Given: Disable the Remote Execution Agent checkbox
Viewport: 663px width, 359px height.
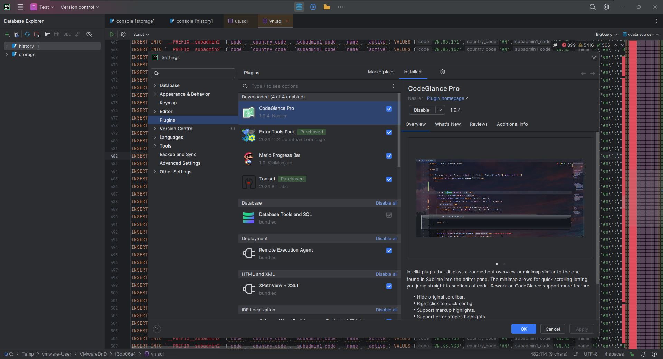Looking at the screenshot, I should click(x=389, y=251).
